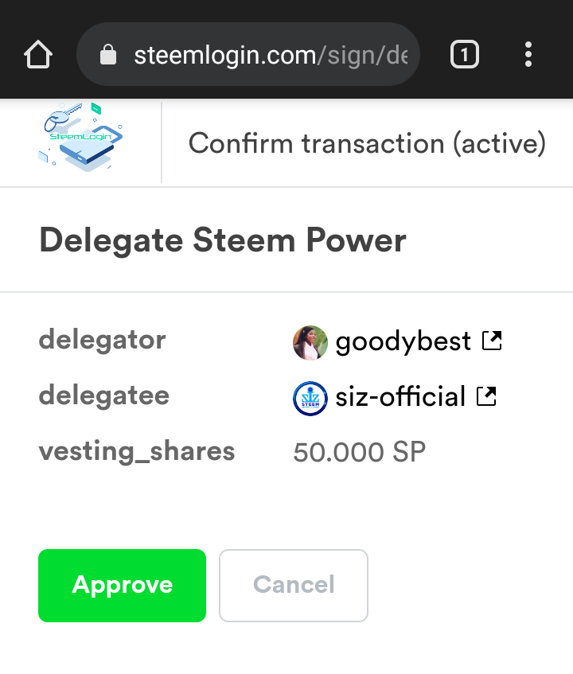The width and height of the screenshot is (573, 674).
Task: Open the tab switcher showing 1 tab
Action: click(464, 55)
